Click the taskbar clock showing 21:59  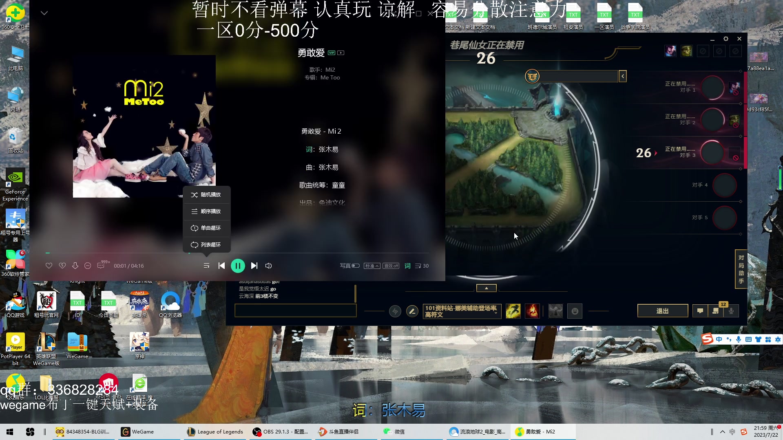tap(766, 432)
